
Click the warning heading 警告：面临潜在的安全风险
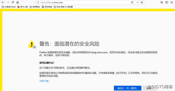pos(69,44)
